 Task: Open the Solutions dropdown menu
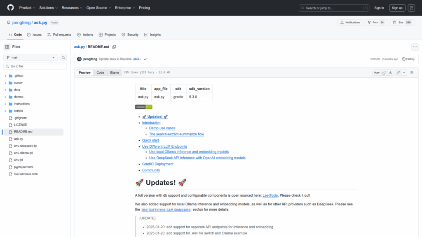[49, 8]
